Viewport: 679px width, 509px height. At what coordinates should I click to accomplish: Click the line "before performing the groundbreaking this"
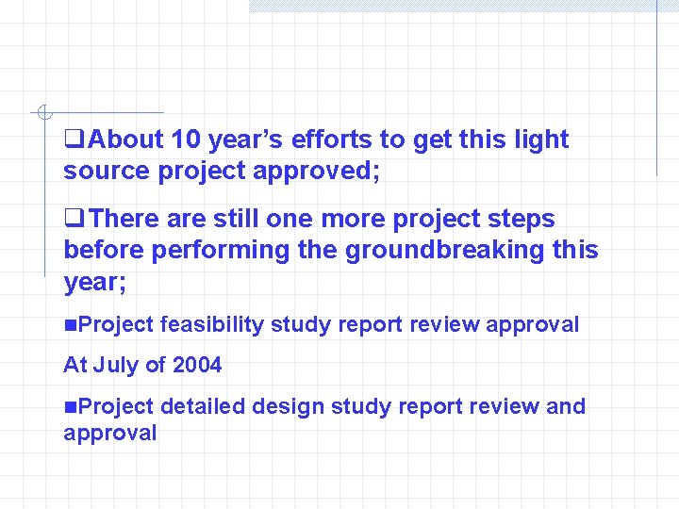pyautogui.click(x=331, y=251)
